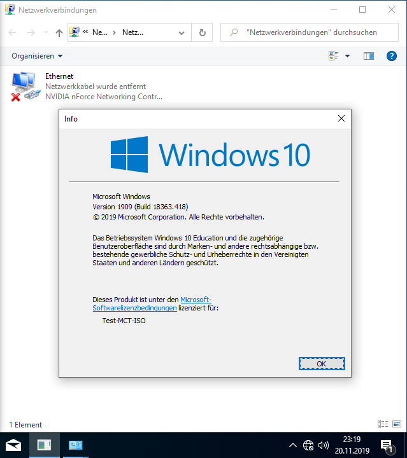Select the Ethernet network adapter icon
The image size is (407, 458).
[25, 86]
